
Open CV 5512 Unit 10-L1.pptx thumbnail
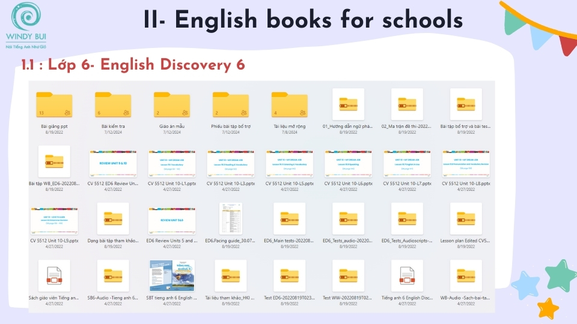172,161
